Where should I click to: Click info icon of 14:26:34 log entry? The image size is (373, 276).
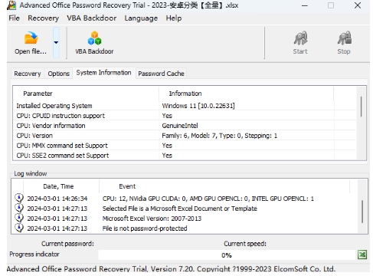click(19, 198)
